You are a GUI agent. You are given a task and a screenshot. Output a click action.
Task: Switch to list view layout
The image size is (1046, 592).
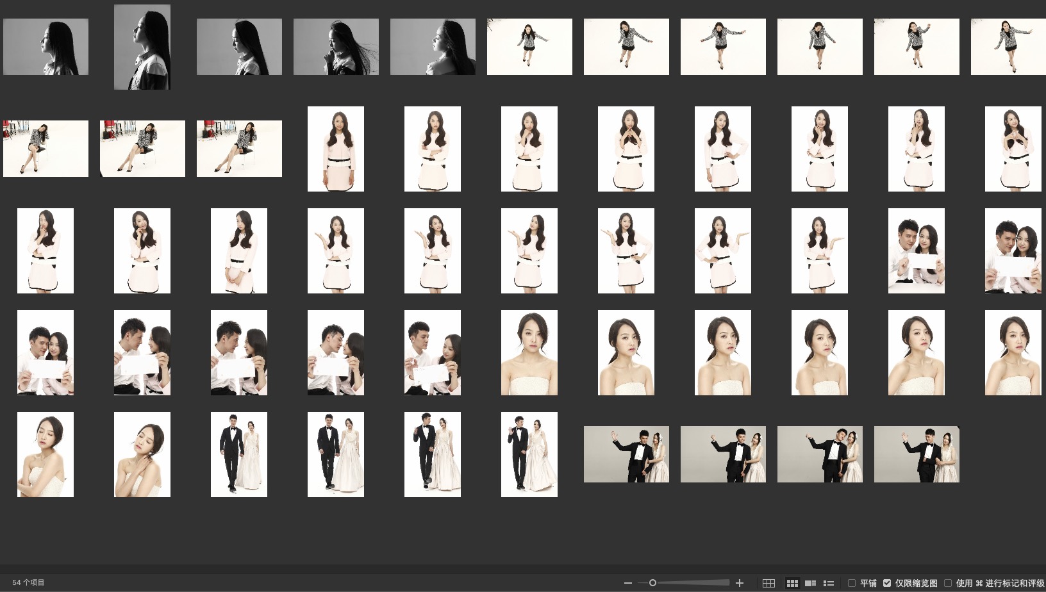828,583
